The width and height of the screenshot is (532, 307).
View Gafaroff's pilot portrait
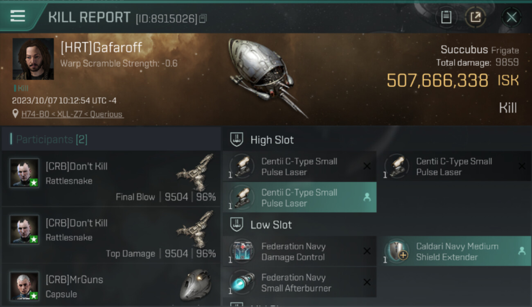point(33,59)
